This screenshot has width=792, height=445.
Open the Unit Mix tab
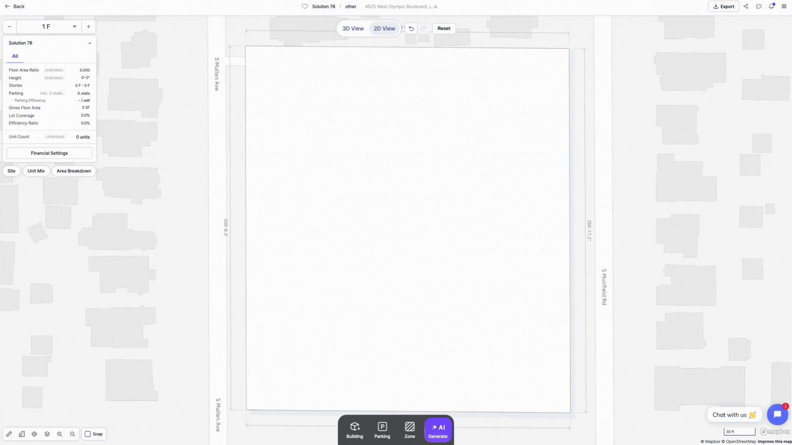point(36,171)
